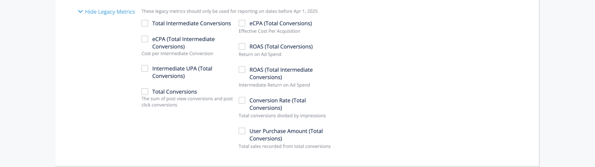Tick the Intermediate UPA (Total Conversions) checkbox
The width and height of the screenshot is (595, 167).
click(x=145, y=69)
